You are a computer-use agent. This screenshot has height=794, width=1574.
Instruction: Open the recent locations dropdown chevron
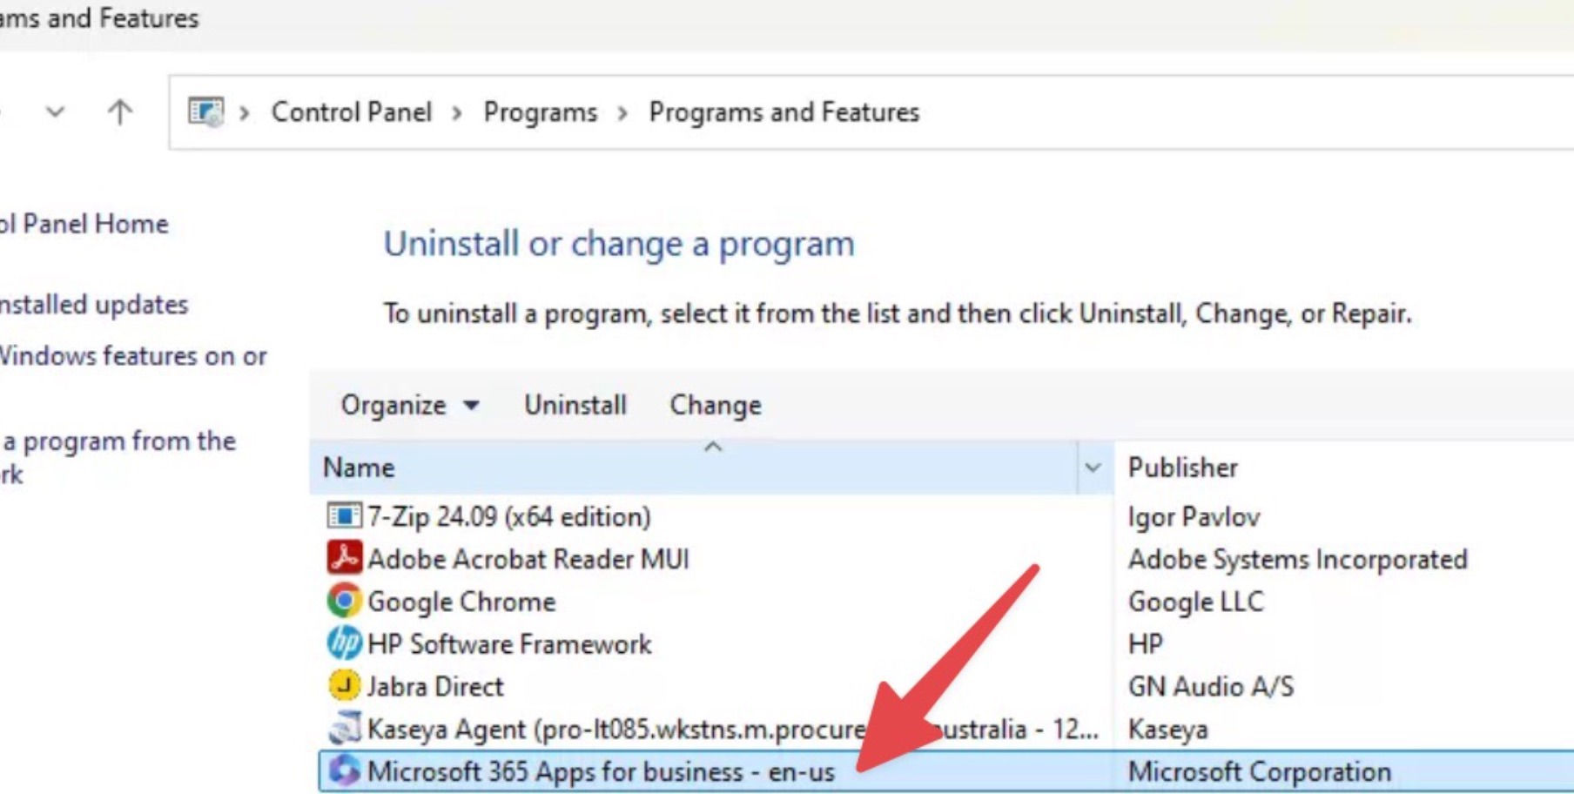[x=55, y=112]
